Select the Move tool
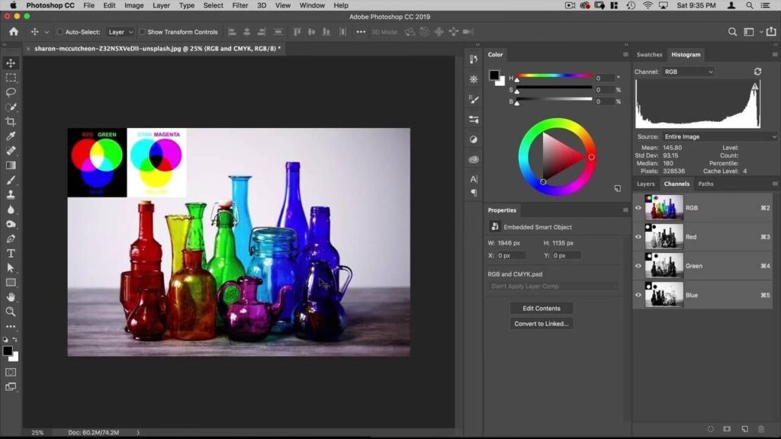This screenshot has width=781, height=439. pyautogui.click(x=11, y=63)
